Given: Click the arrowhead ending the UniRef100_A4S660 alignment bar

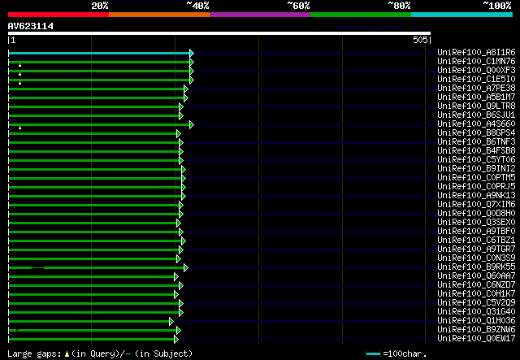Looking at the screenshot, I should (192, 125).
